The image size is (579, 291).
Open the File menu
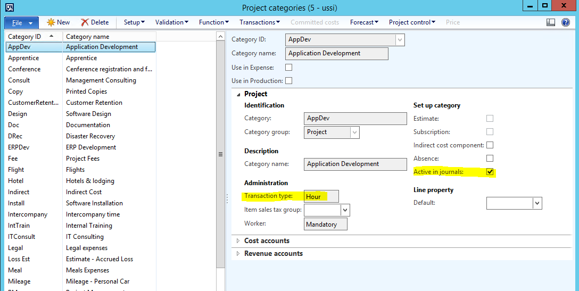click(x=21, y=23)
